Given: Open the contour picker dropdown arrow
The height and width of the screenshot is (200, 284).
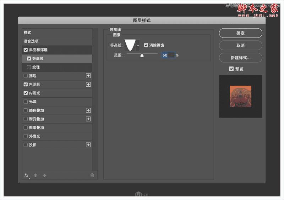Looking at the screenshot, I should pyautogui.click(x=138, y=45).
